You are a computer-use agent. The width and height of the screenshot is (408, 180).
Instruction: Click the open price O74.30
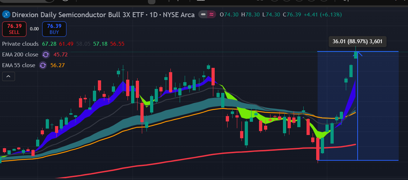point(229,15)
